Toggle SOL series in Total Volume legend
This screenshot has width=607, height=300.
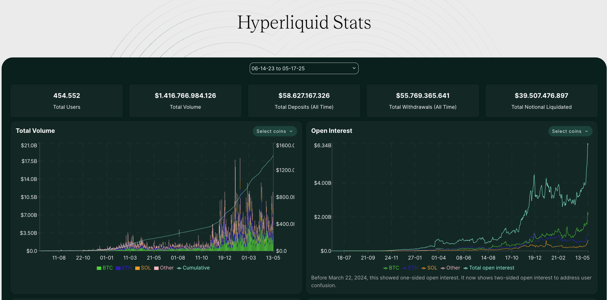[x=143, y=268]
